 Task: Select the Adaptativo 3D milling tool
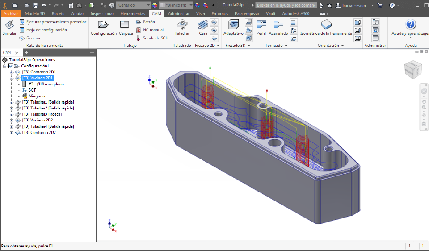[x=233, y=28]
